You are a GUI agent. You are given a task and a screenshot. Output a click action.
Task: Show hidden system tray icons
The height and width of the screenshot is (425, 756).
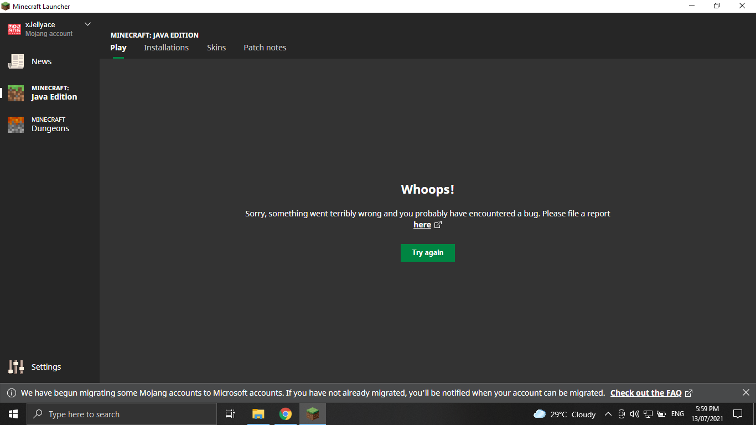click(x=608, y=414)
